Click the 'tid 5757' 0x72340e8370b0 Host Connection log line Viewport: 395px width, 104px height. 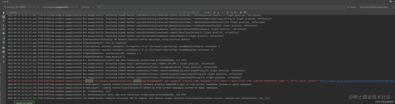[x=97, y=60]
